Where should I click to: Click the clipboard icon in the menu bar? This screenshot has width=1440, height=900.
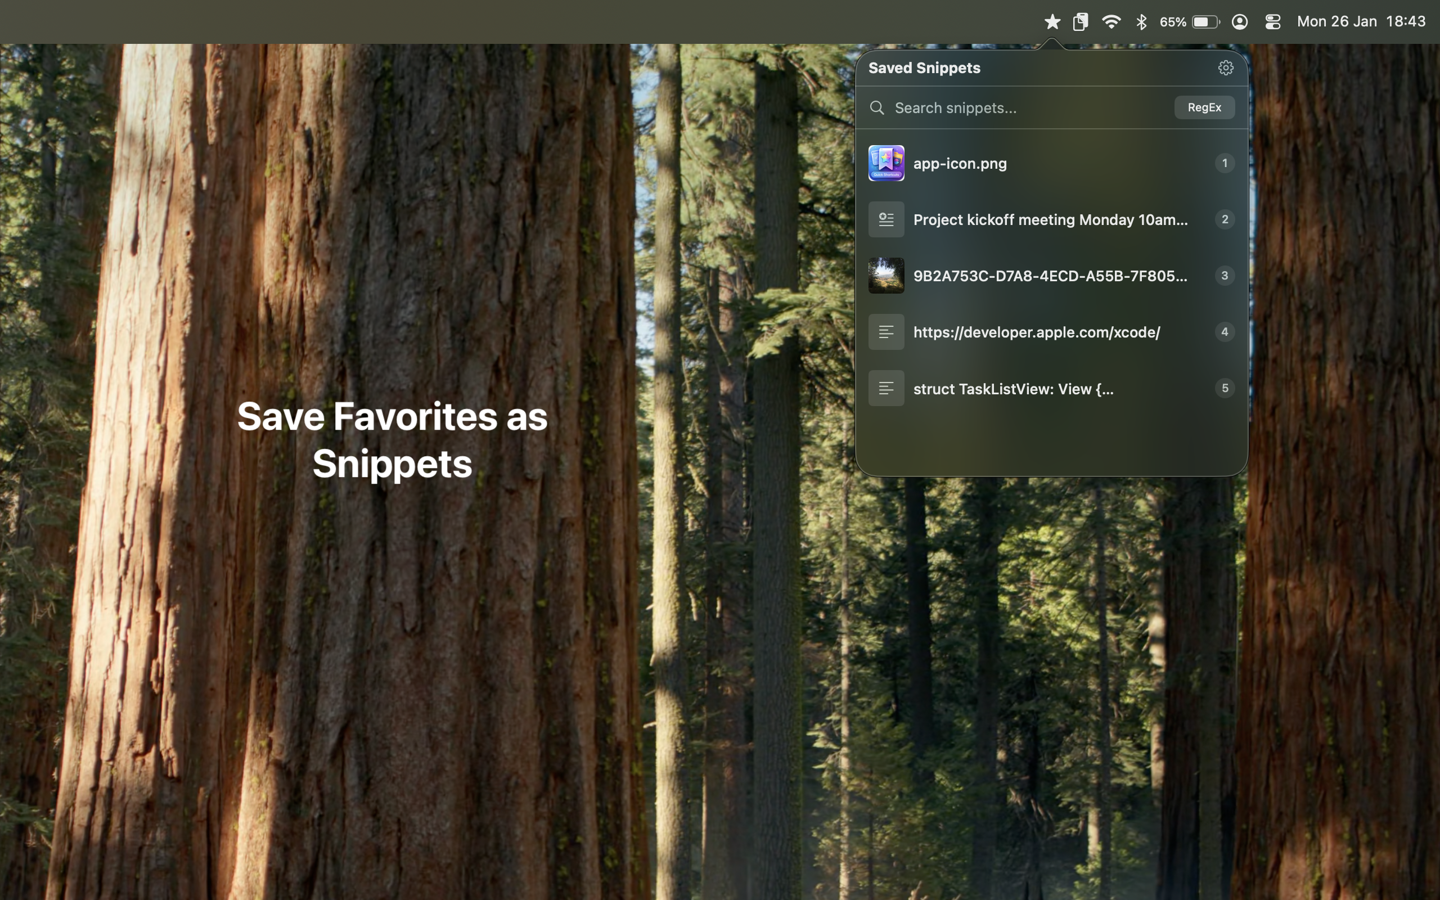tap(1081, 21)
